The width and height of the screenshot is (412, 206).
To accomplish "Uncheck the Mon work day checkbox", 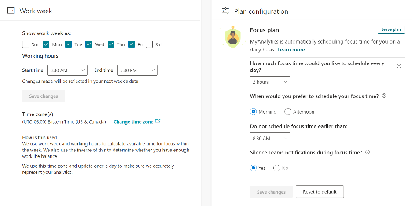I will (46, 44).
